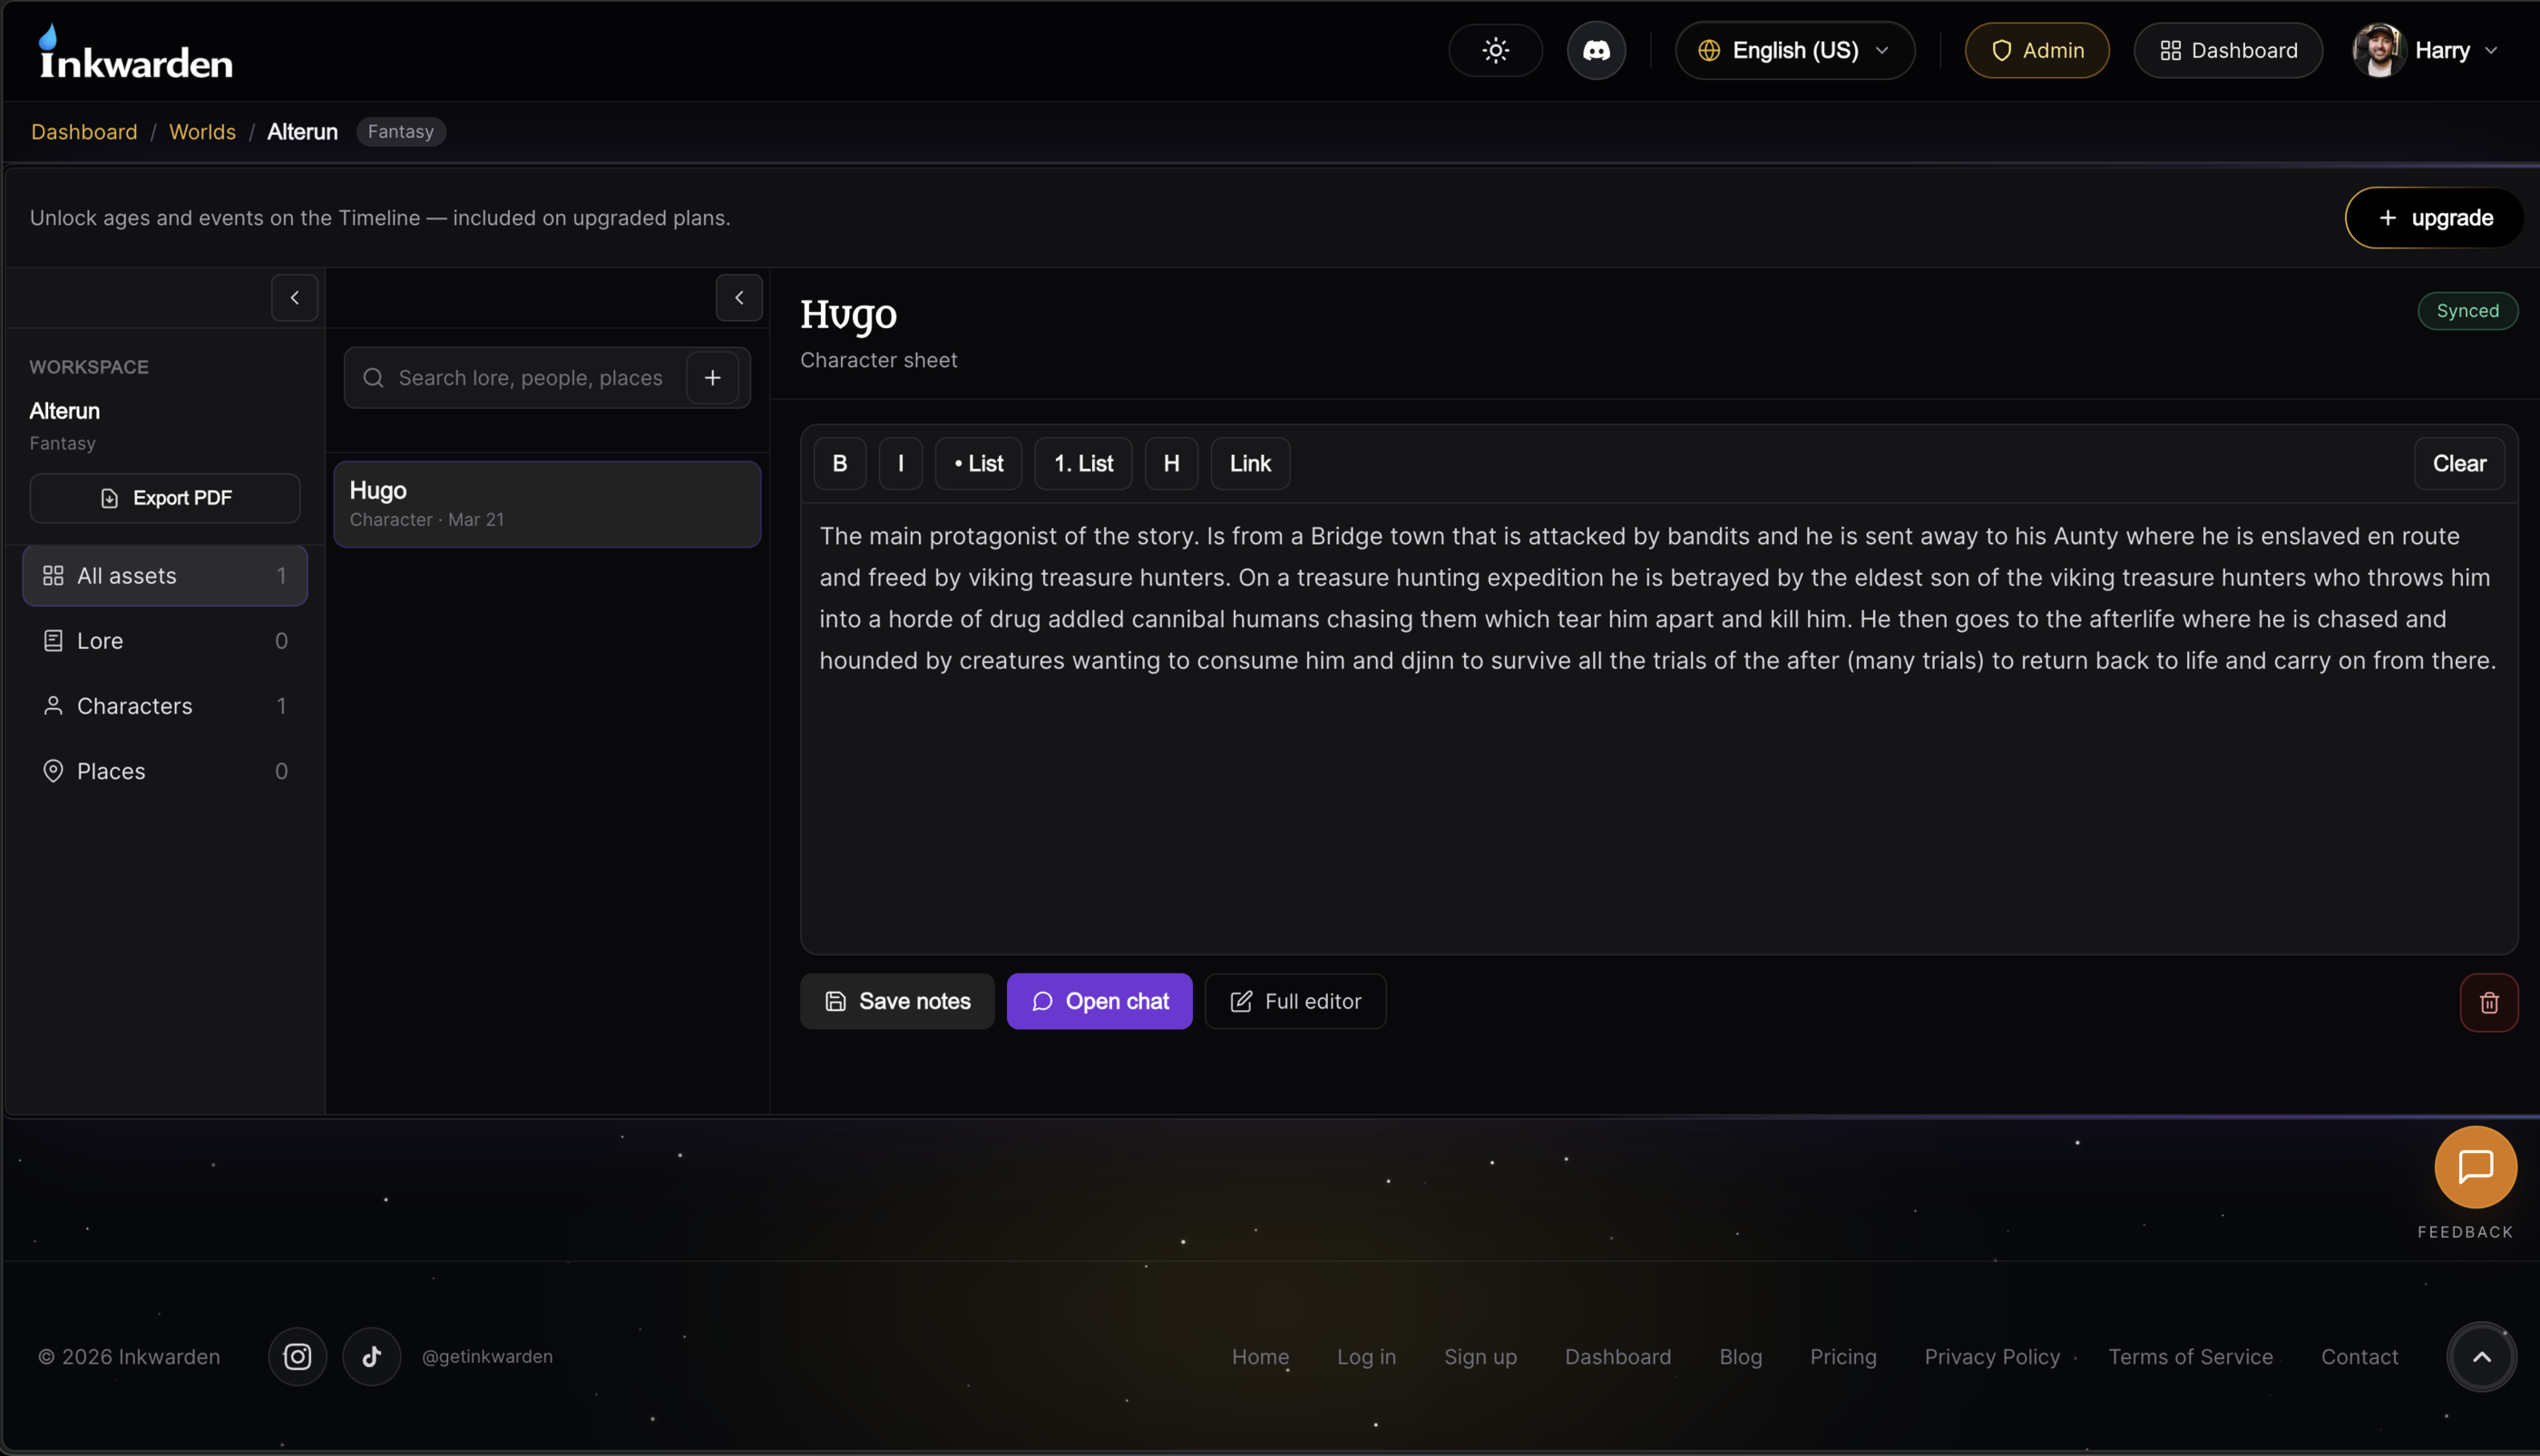Insert a bulleted list
This screenshot has height=1456, width=2540.
tap(979, 464)
